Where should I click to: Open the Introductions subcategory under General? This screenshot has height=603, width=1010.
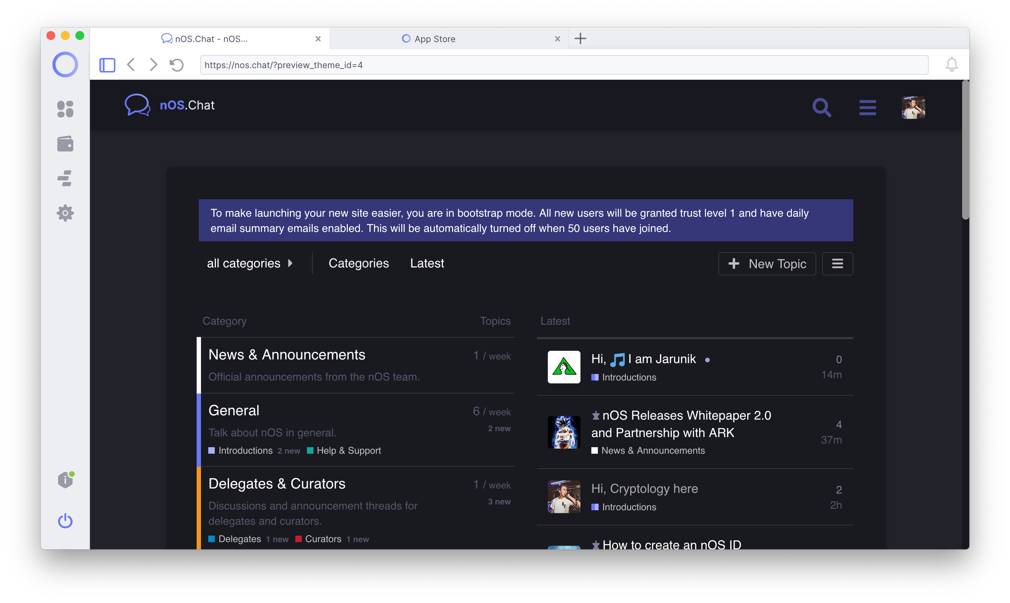[245, 451]
